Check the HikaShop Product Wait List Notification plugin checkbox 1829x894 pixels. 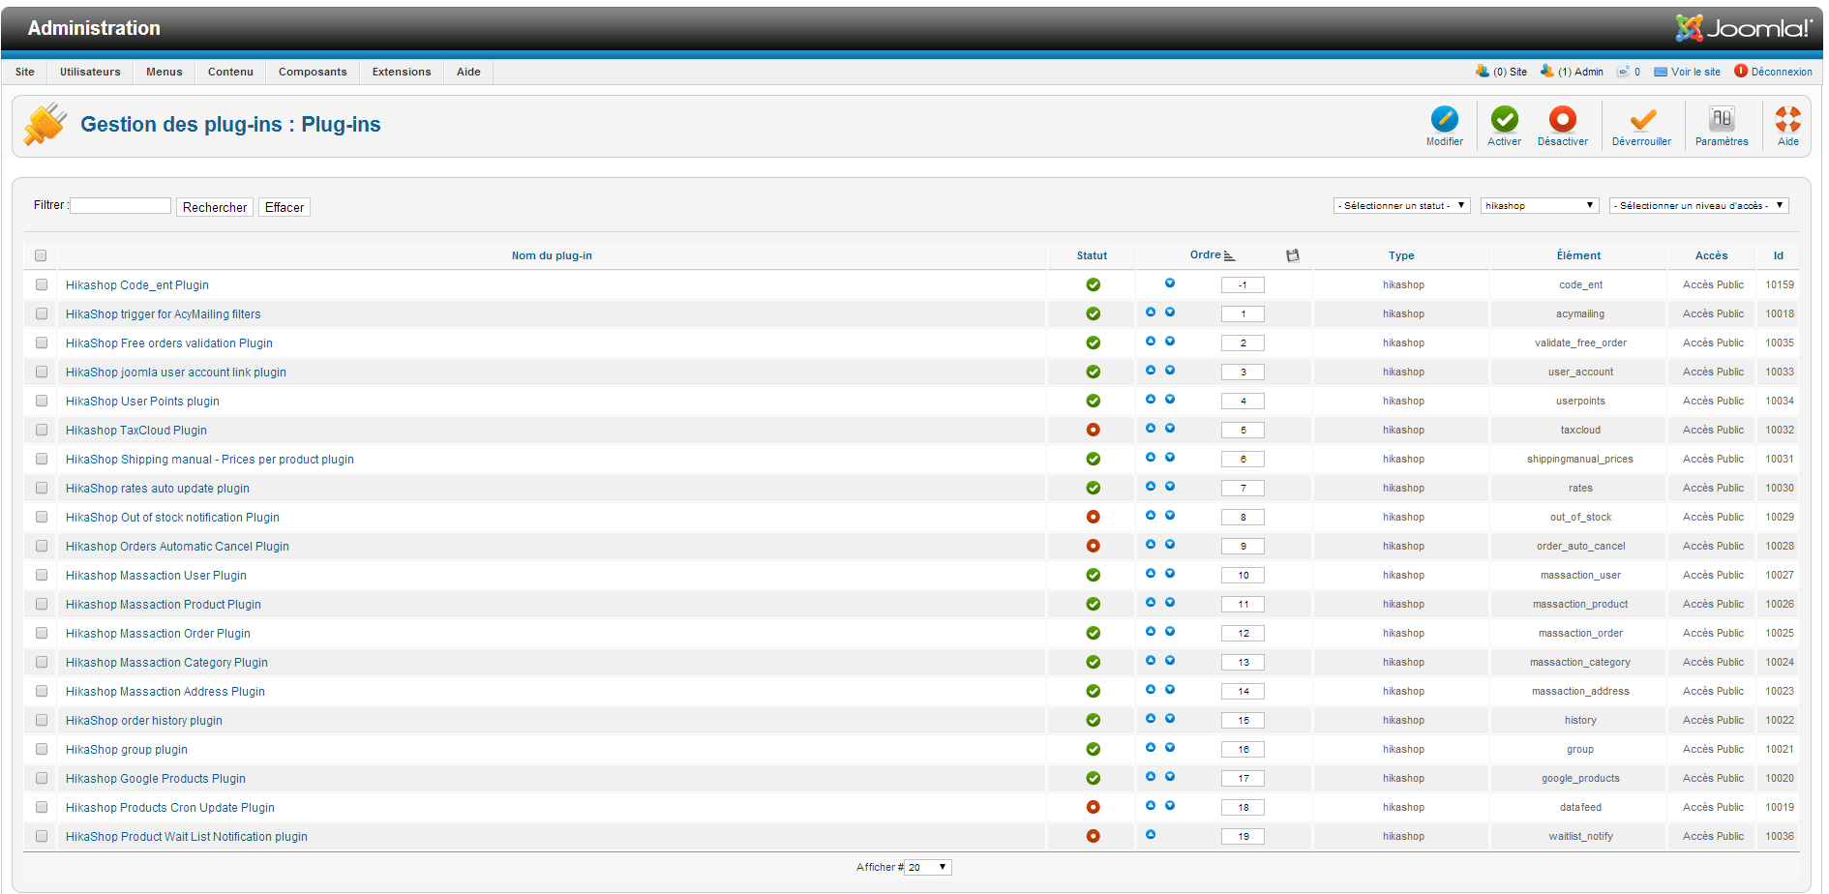[42, 836]
